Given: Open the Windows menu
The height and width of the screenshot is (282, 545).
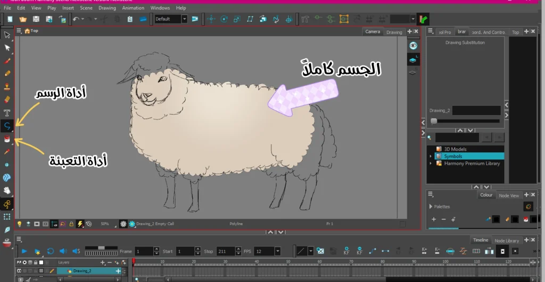Looking at the screenshot, I should [x=160, y=7].
